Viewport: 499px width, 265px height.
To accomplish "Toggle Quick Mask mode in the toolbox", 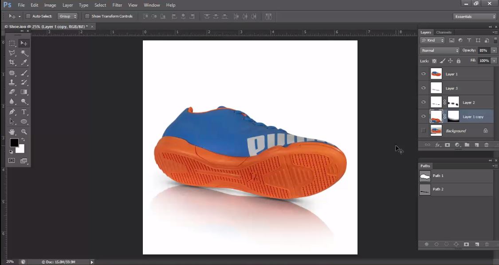I will [12, 161].
